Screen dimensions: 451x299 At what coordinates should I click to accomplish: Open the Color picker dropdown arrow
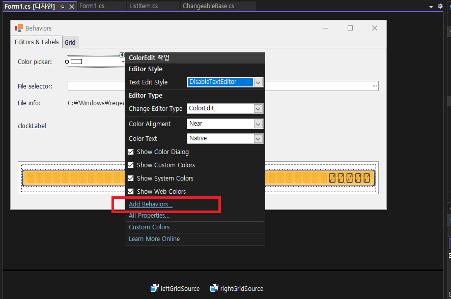click(x=123, y=62)
